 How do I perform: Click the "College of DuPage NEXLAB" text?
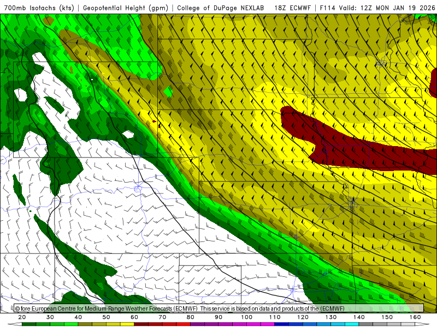click(x=221, y=8)
